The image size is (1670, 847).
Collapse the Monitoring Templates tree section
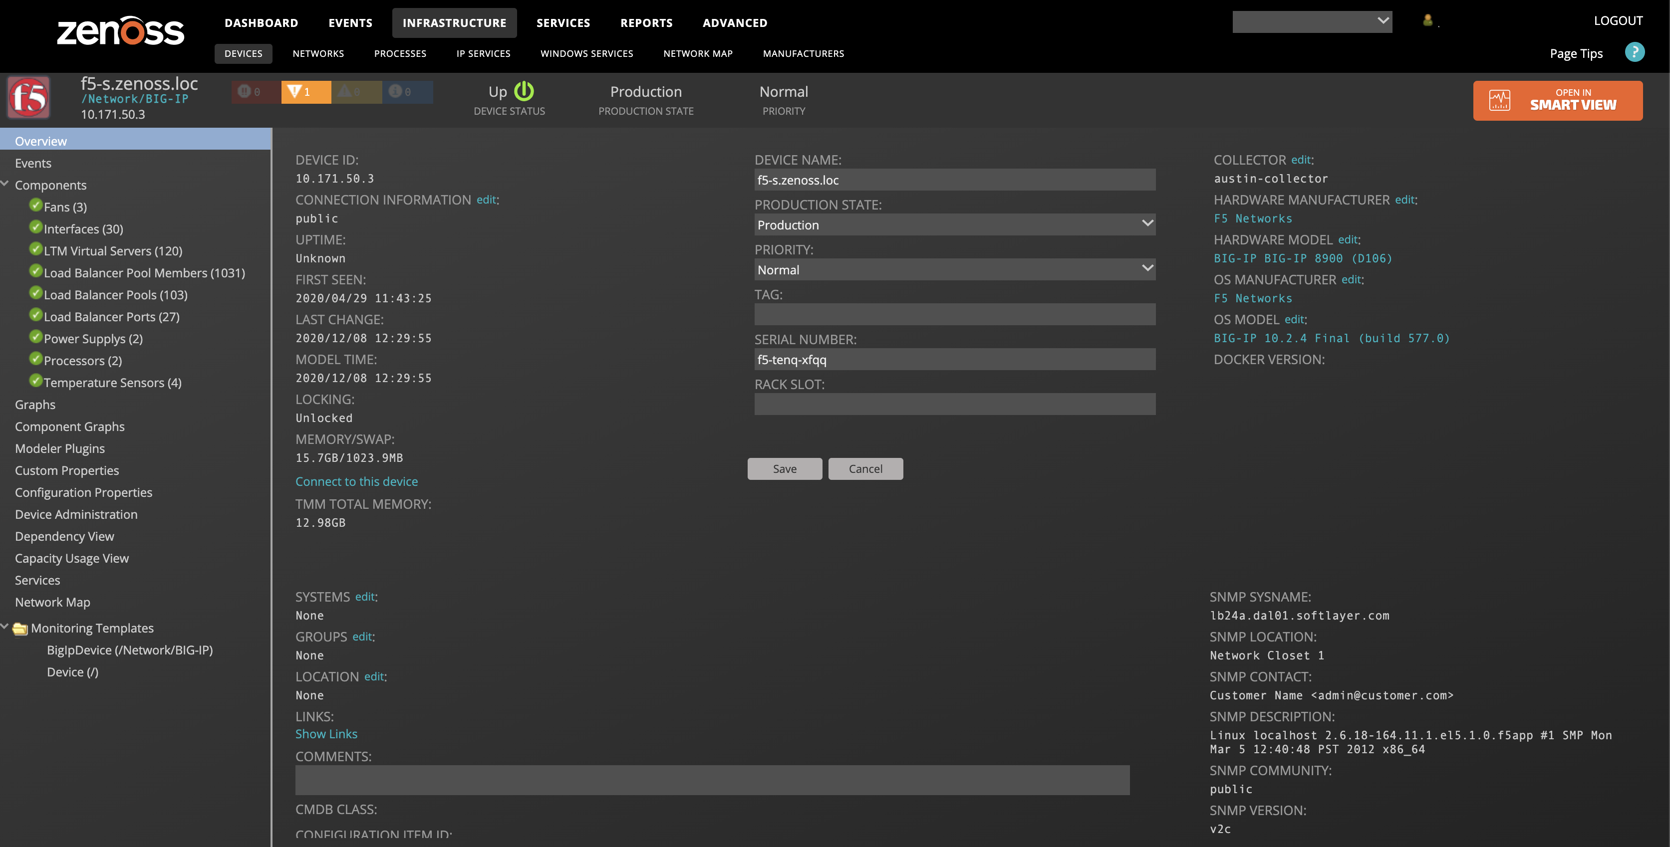[x=5, y=627]
